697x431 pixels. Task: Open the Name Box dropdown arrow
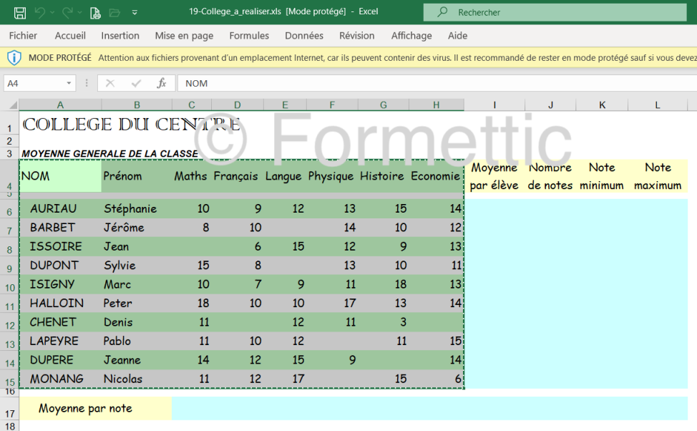[69, 83]
